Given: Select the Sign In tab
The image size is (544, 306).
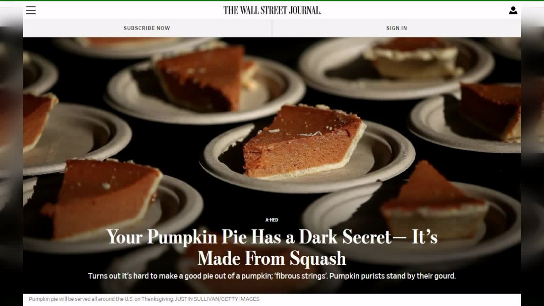Looking at the screenshot, I should pyautogui.click(x=396, y=28).
